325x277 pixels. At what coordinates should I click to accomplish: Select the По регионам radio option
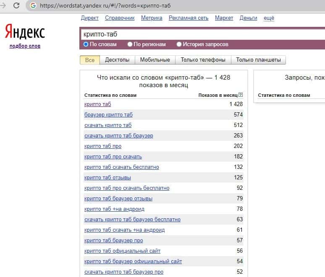pos(130,44)
